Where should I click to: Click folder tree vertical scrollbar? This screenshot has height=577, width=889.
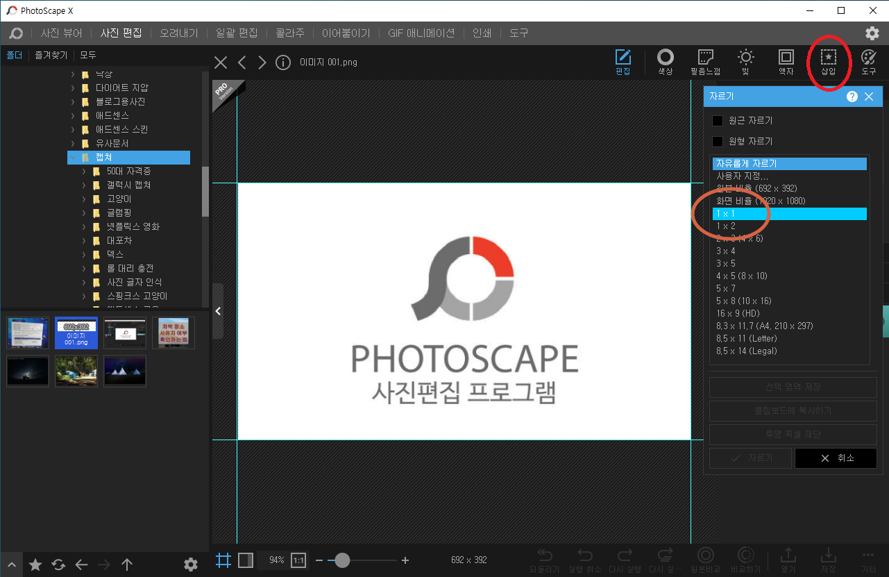pyautogui.click(x=205, y=192)
